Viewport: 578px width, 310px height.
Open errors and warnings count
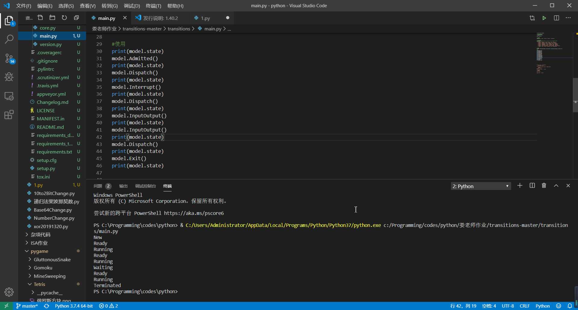click(x=108, y=306)
